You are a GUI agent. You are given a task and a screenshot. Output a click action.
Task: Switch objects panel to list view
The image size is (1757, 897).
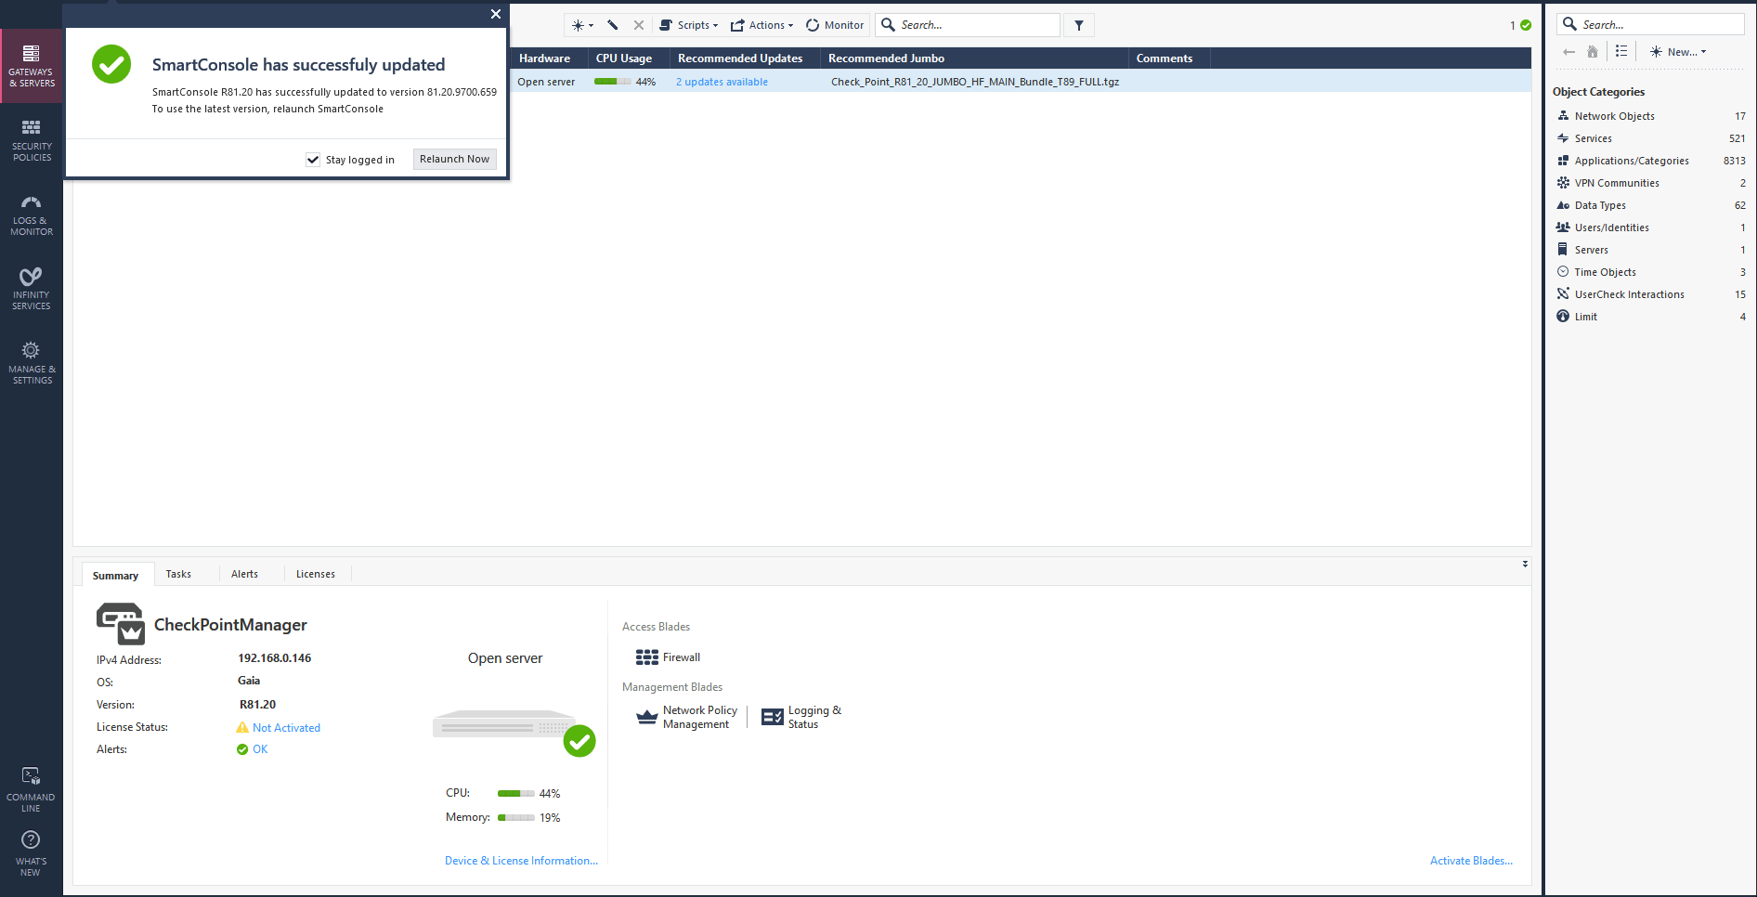coord(1621,52)
